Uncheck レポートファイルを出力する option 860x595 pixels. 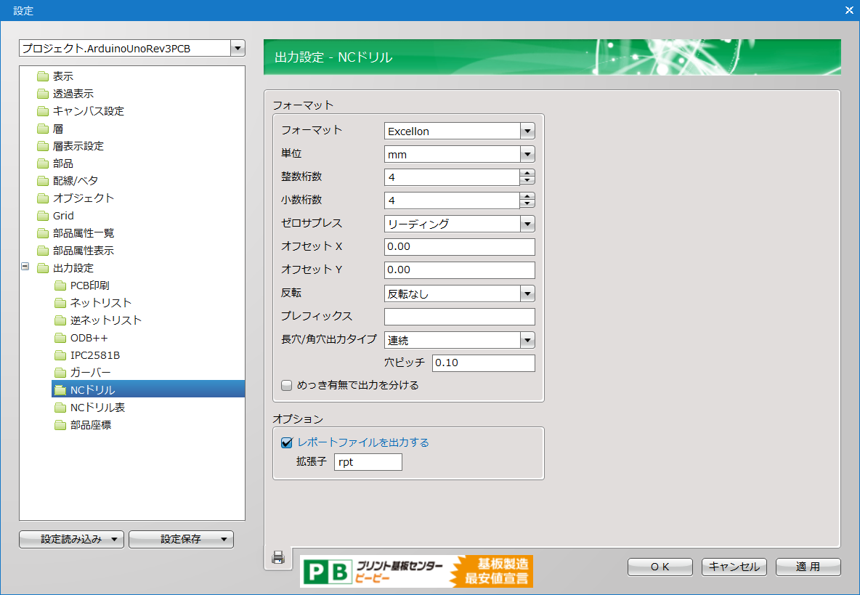pyautogui.click(x=286, y=442)
